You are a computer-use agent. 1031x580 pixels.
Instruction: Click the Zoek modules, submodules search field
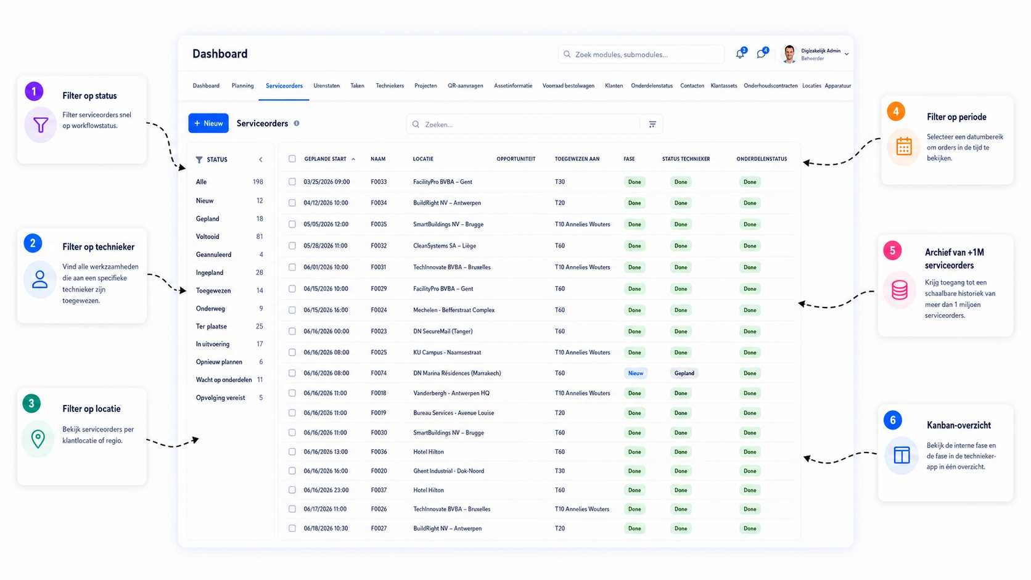pyautogui.click(x=641, y=54)
